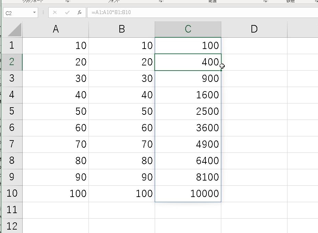Select row 5 header

click(12, 111)
